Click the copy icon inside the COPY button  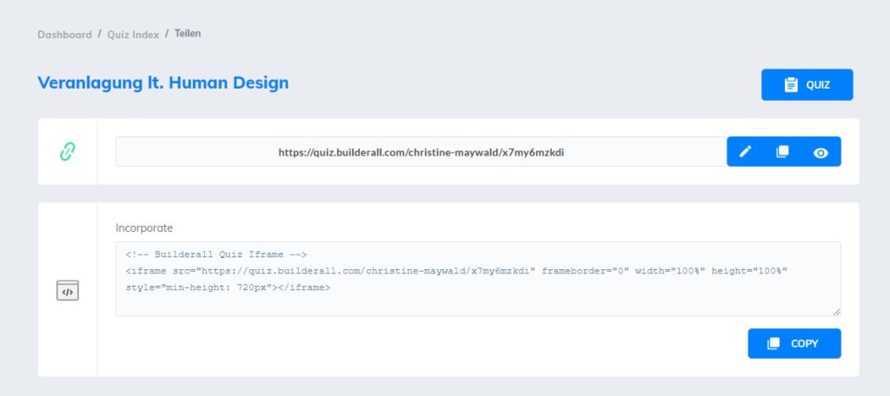pos(774,344)
